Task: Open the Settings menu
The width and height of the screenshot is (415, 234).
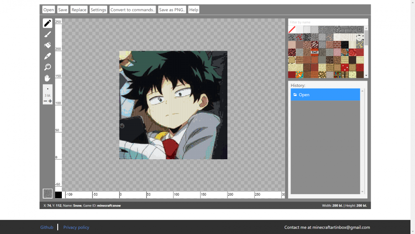Action: click(x=98, y=10)
